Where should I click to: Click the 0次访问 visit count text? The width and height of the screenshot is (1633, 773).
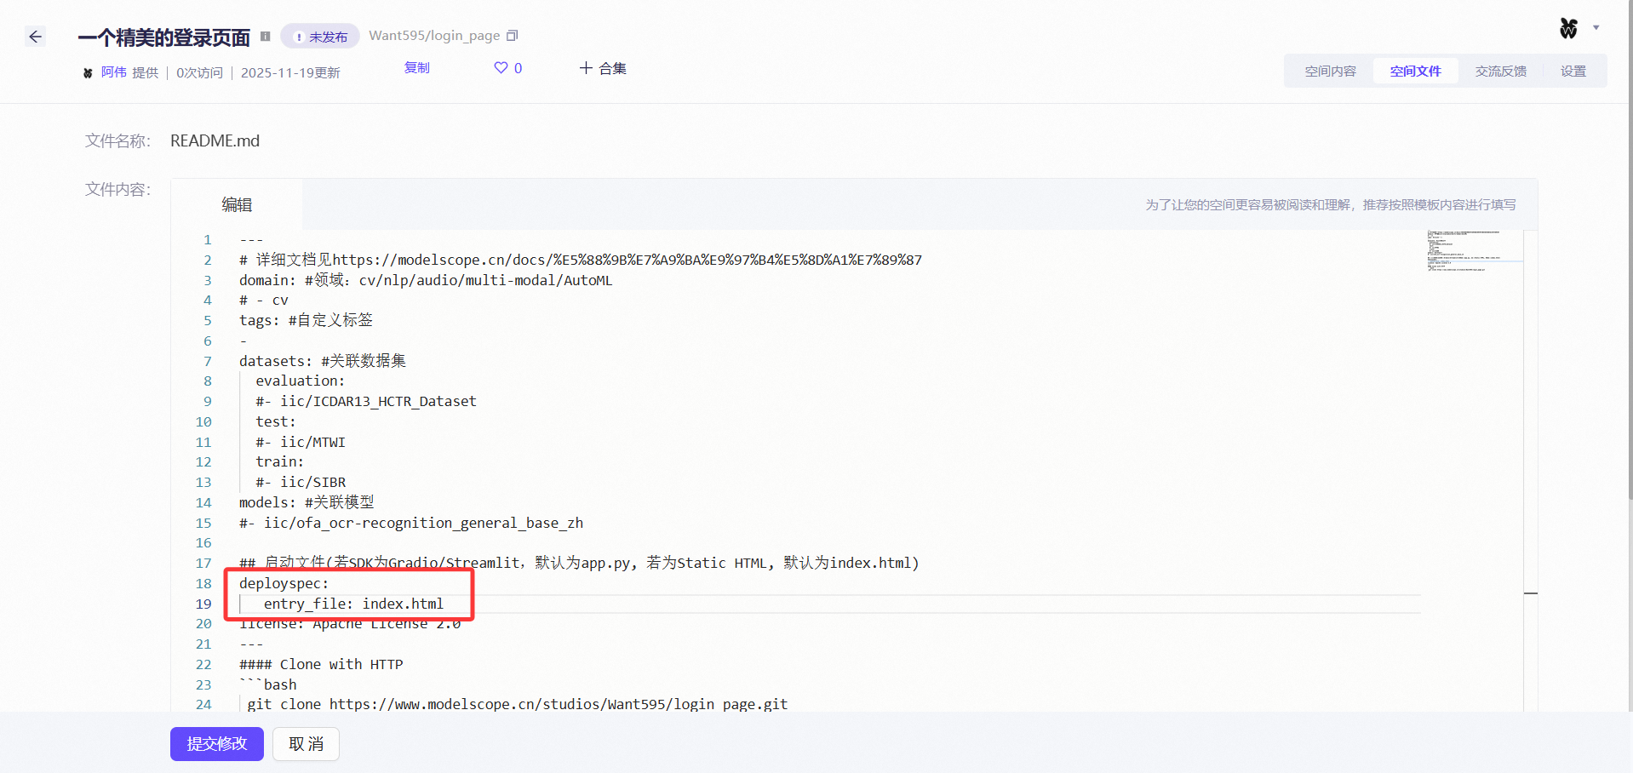click(x=199, y=73)
